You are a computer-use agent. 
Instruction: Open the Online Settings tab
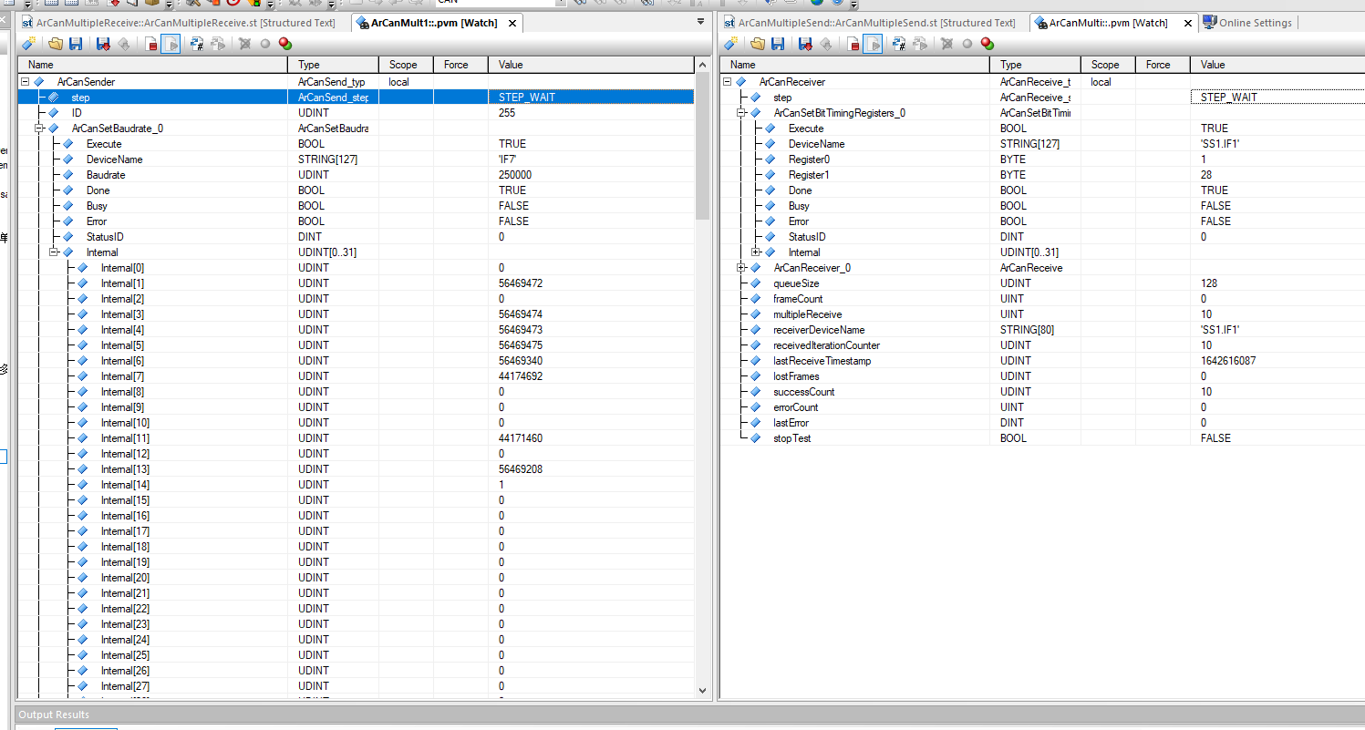pyautogui.click(x=1247, y=23)
